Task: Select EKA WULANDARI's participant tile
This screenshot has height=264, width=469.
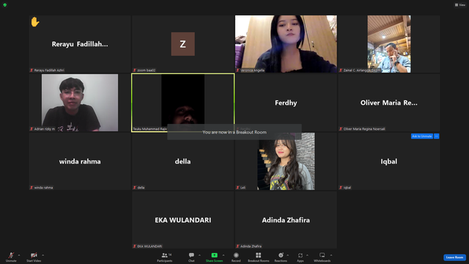Action: click(x=182, y=220)
